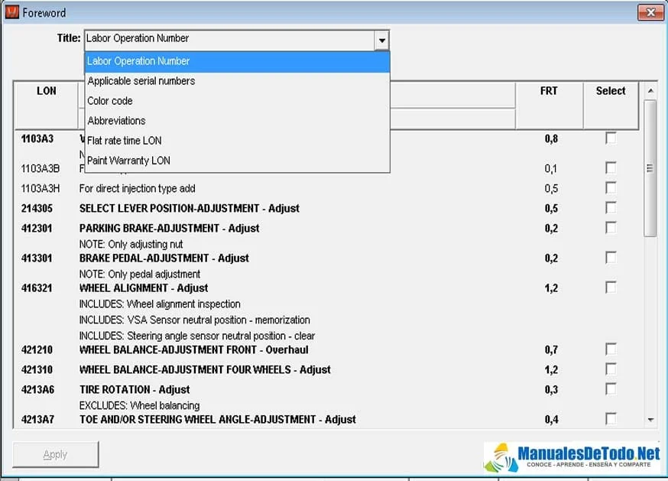Click 'EXCLUDES: Wheel balancing' line
Viewport: 668px width, 481px height.
139,405
